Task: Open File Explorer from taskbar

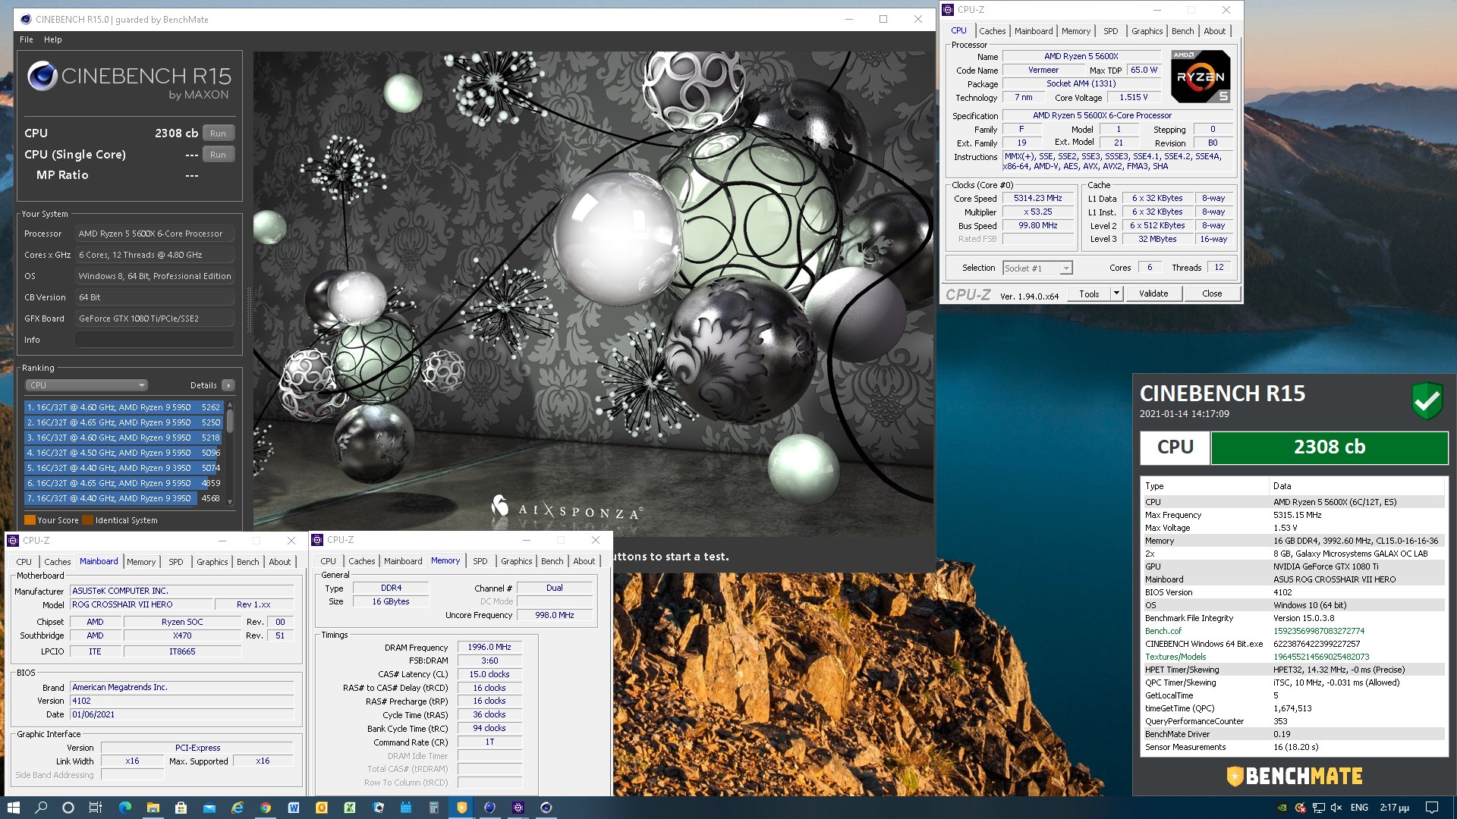Action: tap(153, 808)
